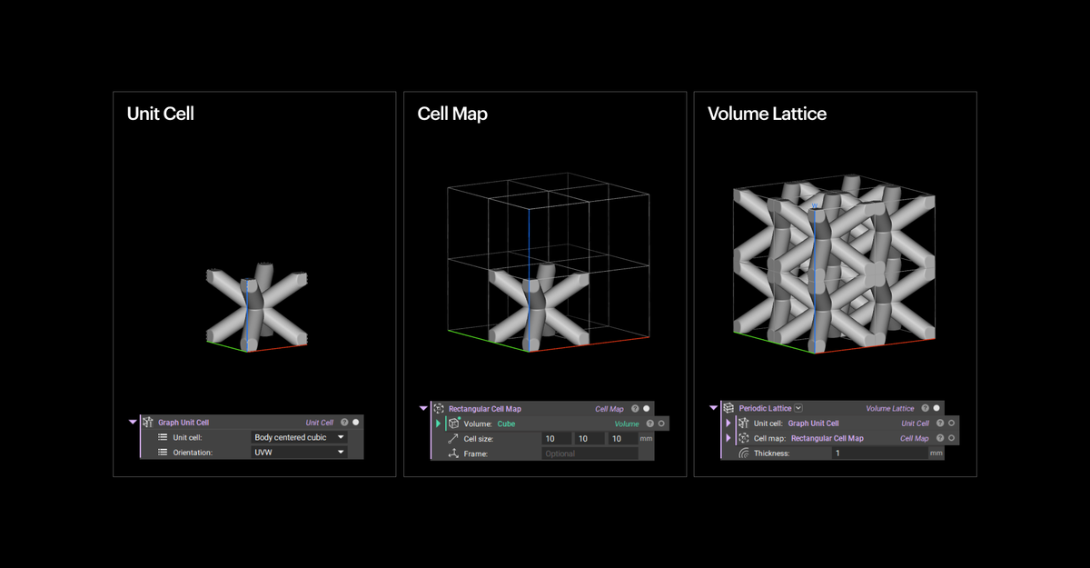Click the Optional Frame input field

590,453
